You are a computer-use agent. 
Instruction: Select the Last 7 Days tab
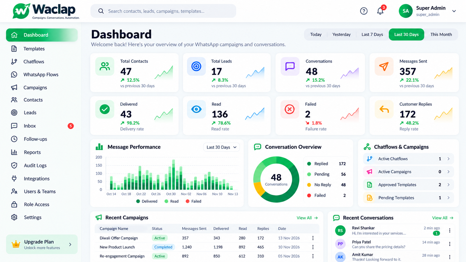point(372,34)
